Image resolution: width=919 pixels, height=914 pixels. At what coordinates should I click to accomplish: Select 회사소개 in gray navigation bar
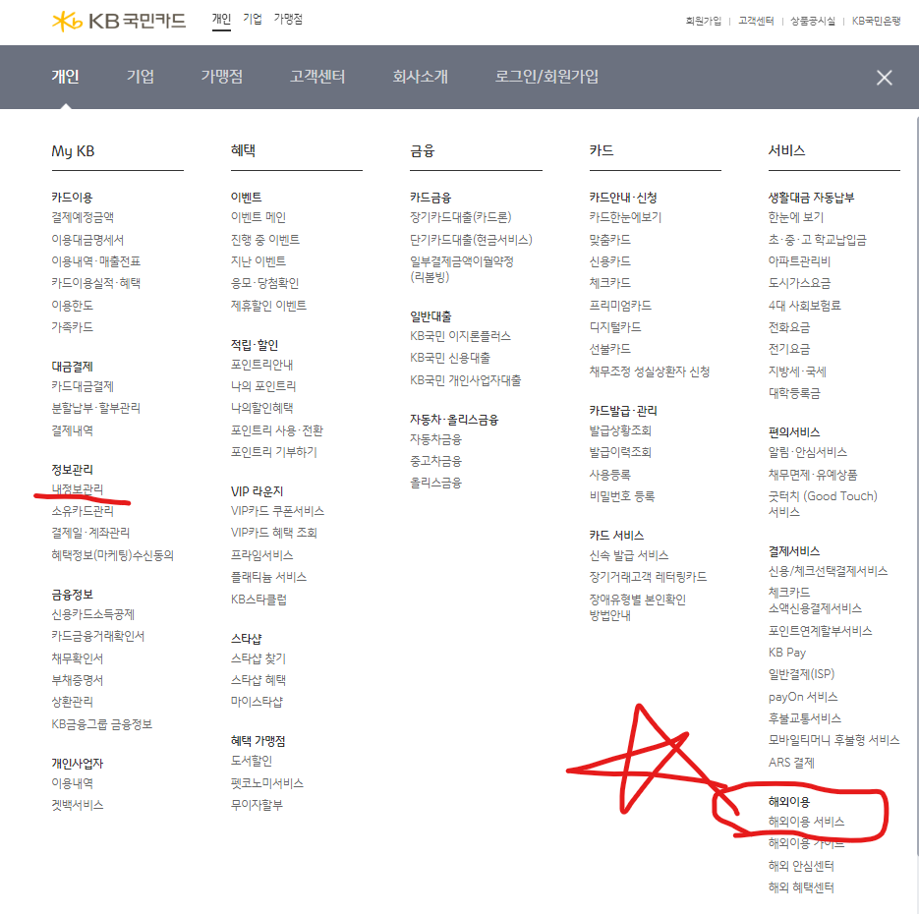[x=421, y=77]
